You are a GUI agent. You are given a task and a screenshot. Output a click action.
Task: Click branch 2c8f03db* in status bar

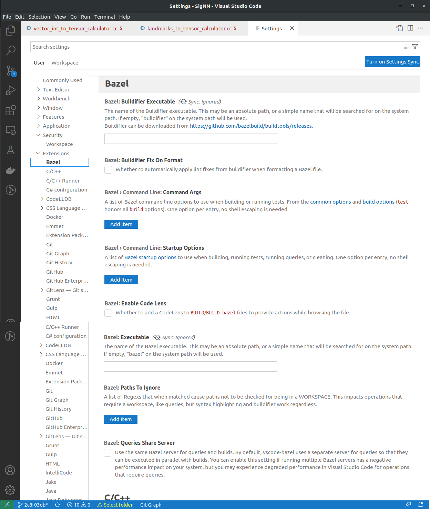tap(33, 505)
